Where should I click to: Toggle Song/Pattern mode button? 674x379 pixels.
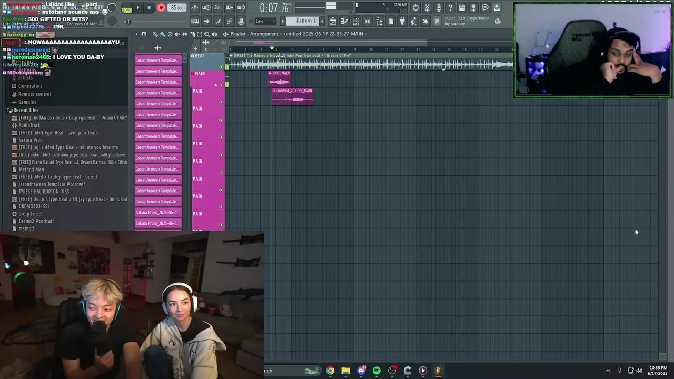(127, 8)
